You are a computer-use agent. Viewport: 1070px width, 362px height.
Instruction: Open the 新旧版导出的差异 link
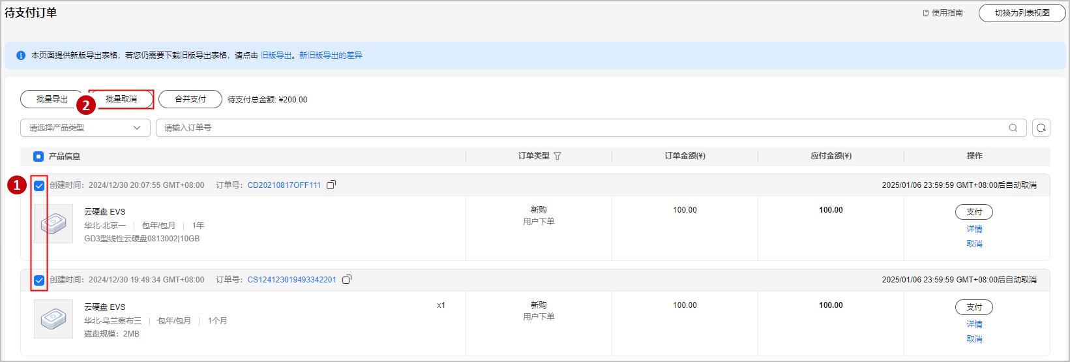(x=331, y=55)
